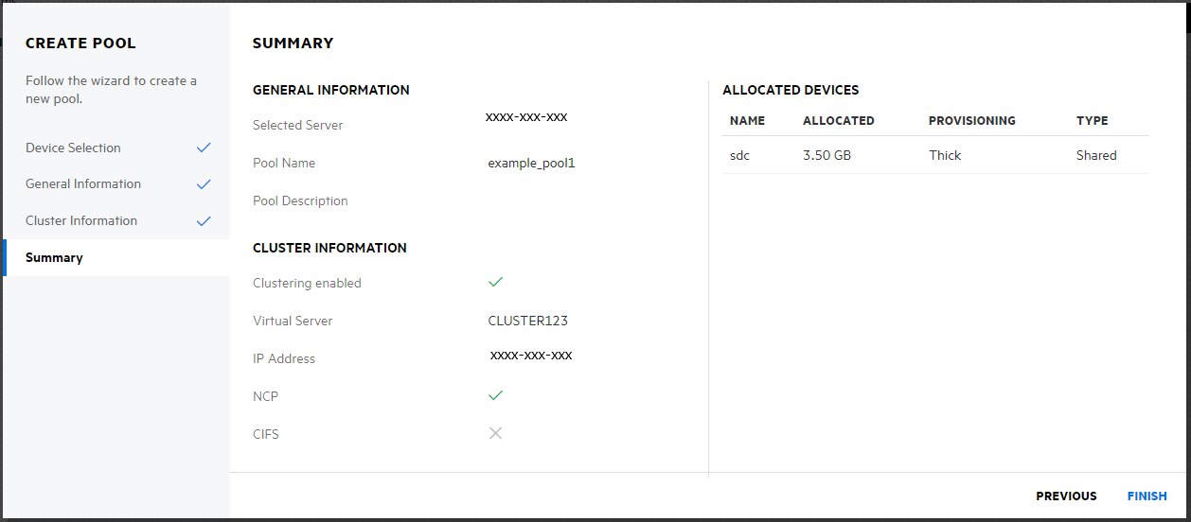Click the Clustering enabled green checkmark
1191x522 pixels.
[495, 282]
